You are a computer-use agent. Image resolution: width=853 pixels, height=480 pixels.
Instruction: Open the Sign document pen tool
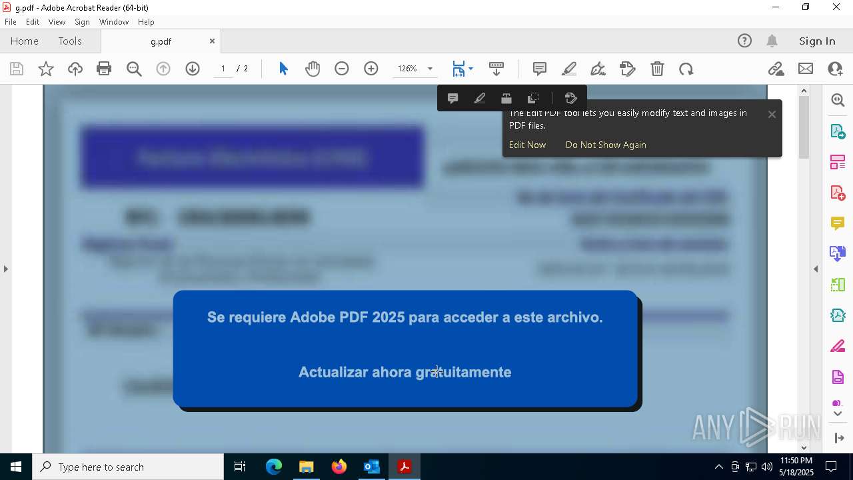[598, 69]
